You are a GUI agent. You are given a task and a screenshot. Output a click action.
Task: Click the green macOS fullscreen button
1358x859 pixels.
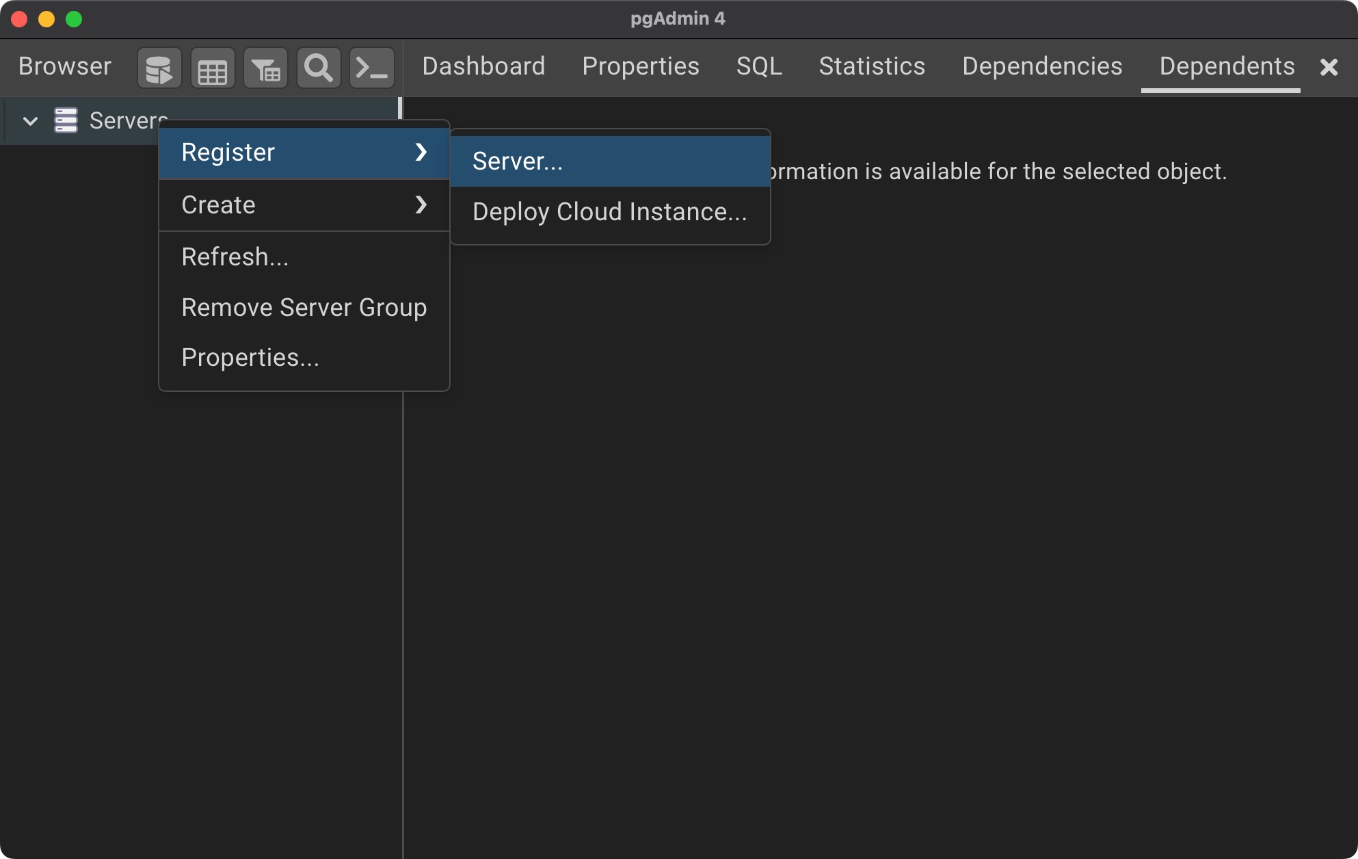coord(74,19)
